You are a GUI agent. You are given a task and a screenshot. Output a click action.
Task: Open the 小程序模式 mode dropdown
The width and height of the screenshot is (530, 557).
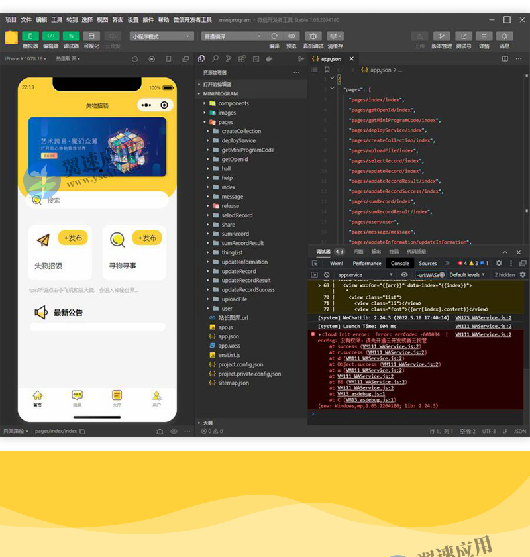pos(162,36)
